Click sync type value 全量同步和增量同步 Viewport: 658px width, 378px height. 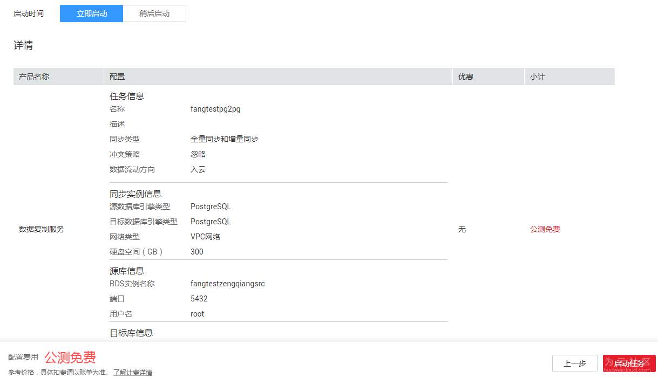click(x=225, y=139)
